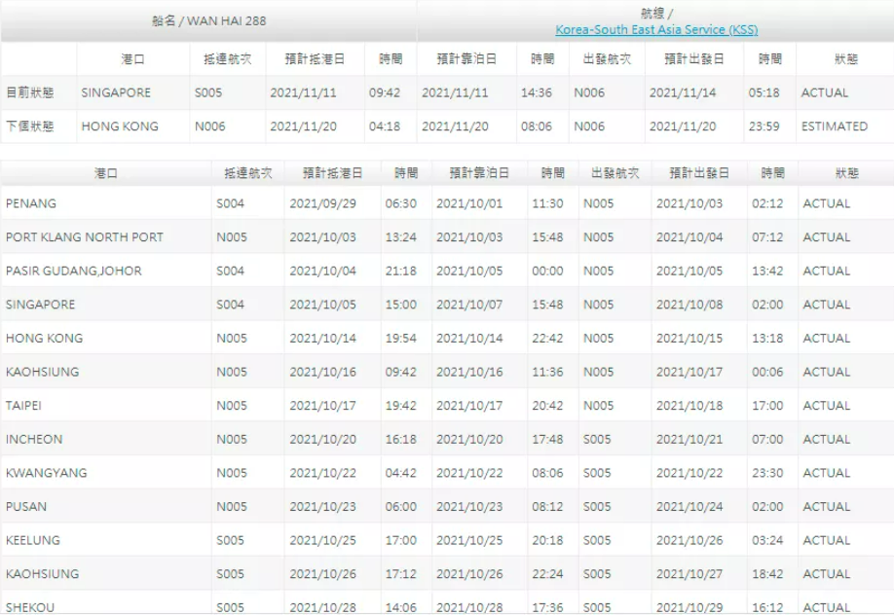Click voyage N006 in the HONG KONG next status row
This screenshot has width=894, height=615.
tap(209, 127)
